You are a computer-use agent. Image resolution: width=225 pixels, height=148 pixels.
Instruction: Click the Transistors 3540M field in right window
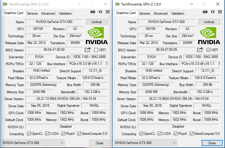(188, 43)
